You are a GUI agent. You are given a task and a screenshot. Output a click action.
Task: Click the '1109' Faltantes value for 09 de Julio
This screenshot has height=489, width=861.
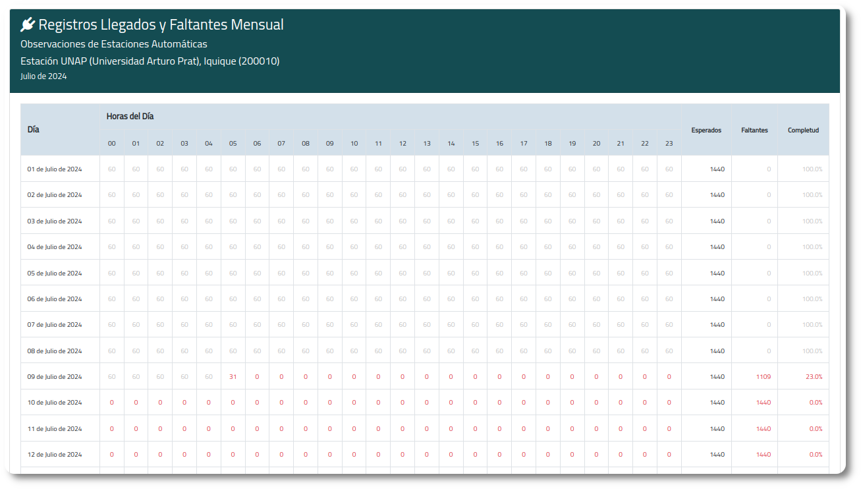point(764,377)
